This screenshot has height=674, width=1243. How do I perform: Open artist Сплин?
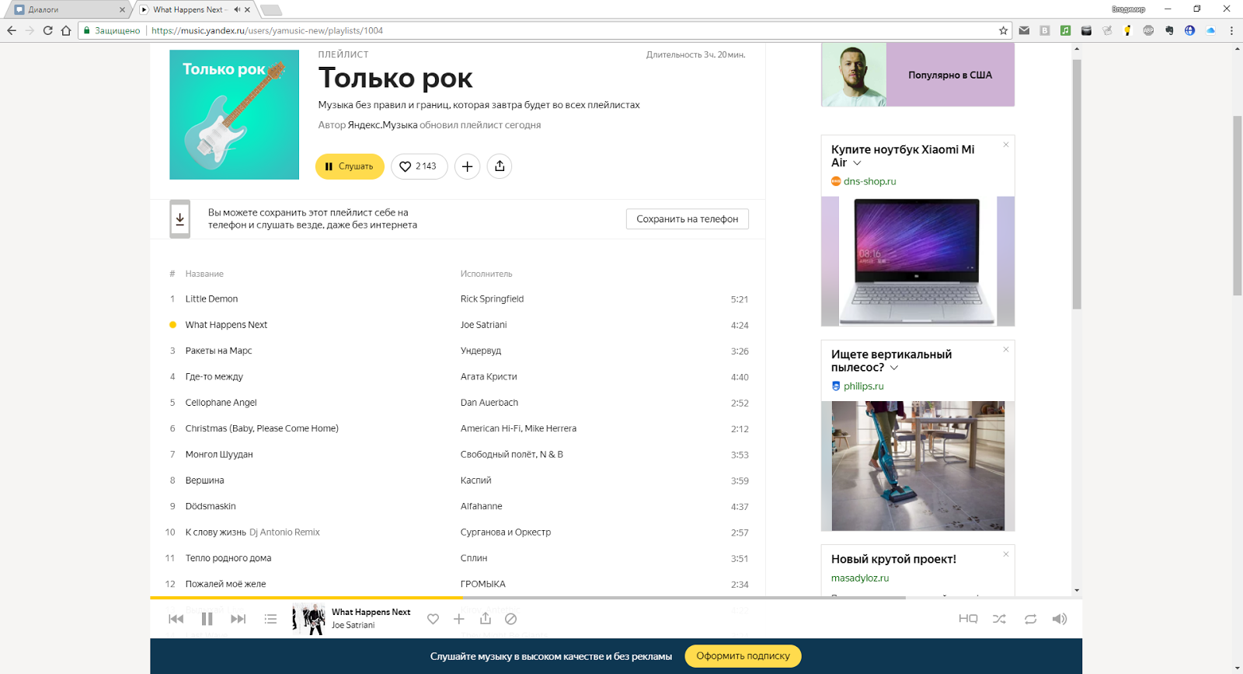(x=474, y=558)
